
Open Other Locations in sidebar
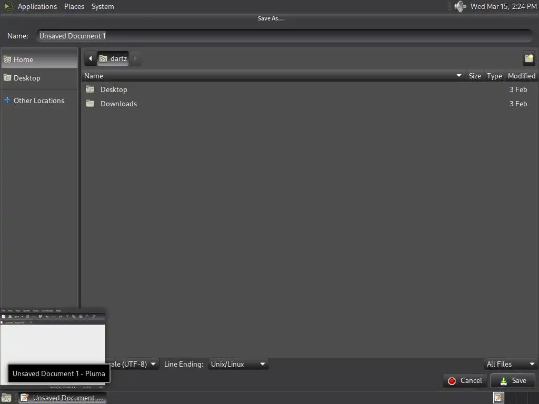[39, 100]
